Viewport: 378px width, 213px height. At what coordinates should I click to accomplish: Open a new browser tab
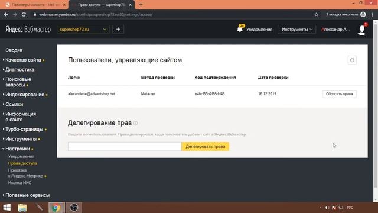coord(141,5)
